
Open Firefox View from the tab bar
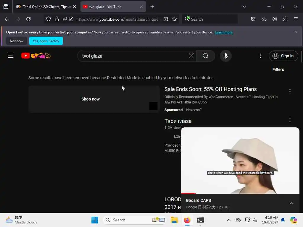click(6, 7)
